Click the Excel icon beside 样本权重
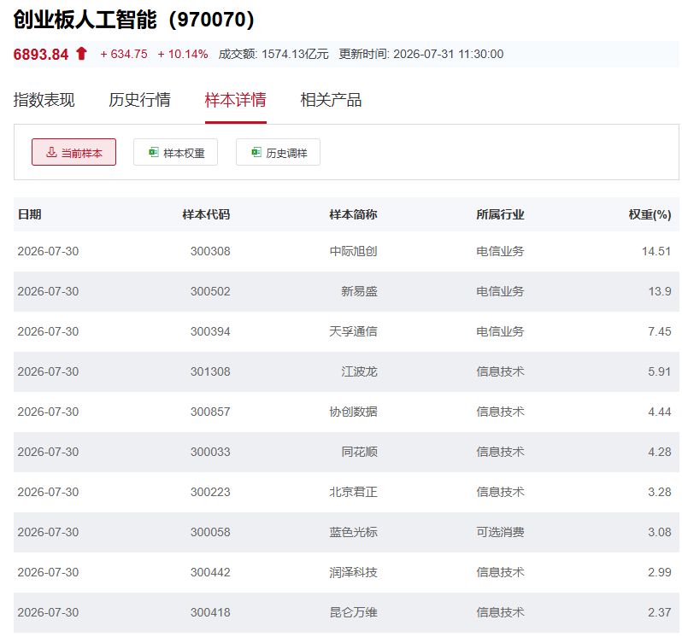 [x=154, y=152]
